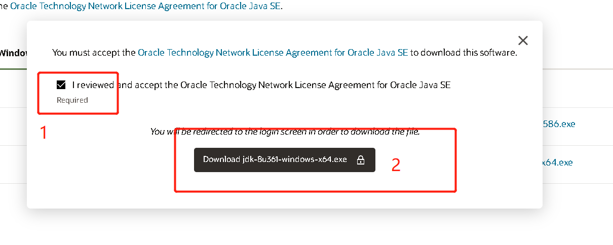Close the license dialog with X

(523, 40)
